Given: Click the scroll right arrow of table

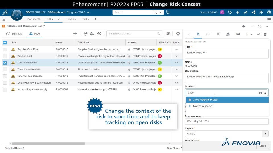Looking at the screenshot, I should [x=169, y=143].
